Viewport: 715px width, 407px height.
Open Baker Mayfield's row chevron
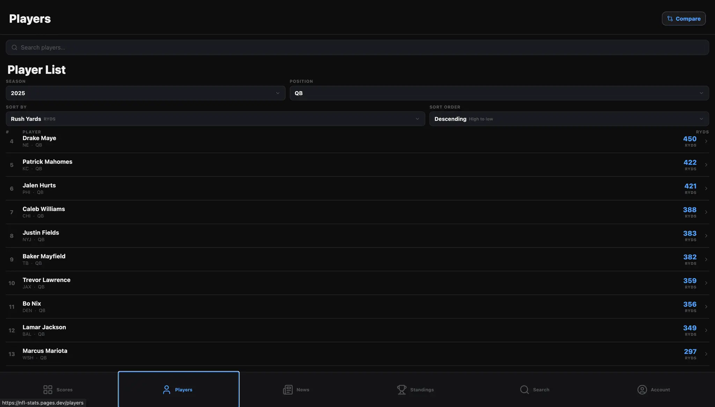point(706,259)
